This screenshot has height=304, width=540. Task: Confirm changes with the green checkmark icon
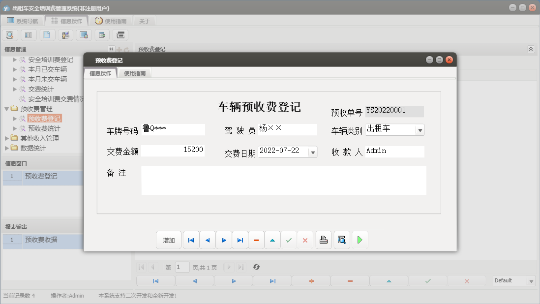(x=289, y=240)
